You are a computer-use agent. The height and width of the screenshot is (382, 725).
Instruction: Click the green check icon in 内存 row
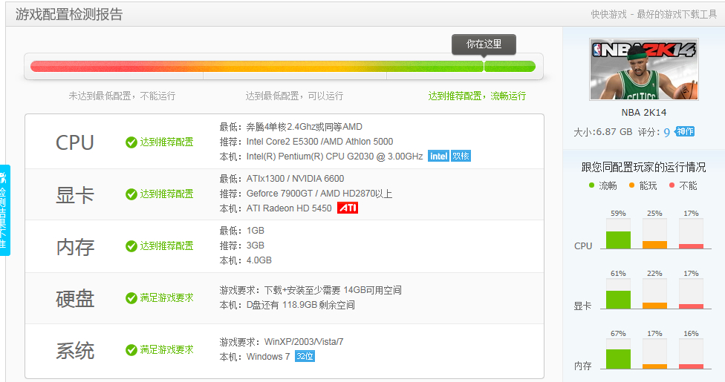coord(131,246)
